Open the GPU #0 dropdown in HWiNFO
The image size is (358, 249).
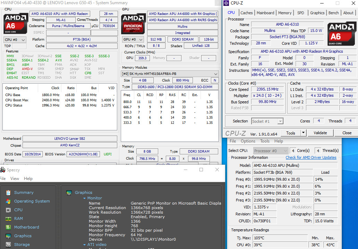[x=133, y=40]
